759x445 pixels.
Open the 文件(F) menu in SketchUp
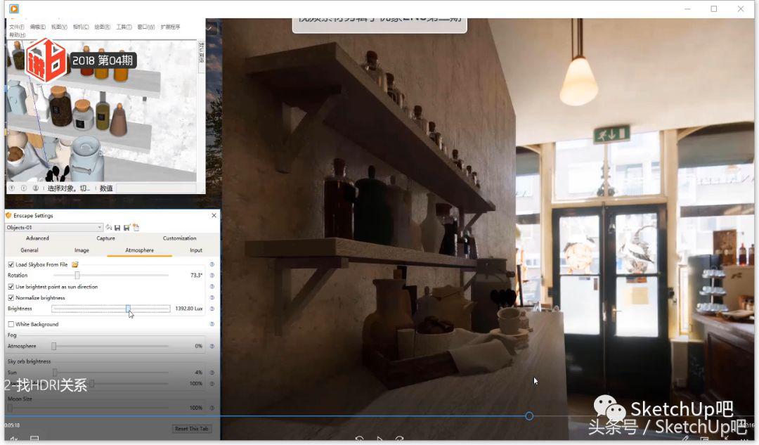click(x=17, y=27)
